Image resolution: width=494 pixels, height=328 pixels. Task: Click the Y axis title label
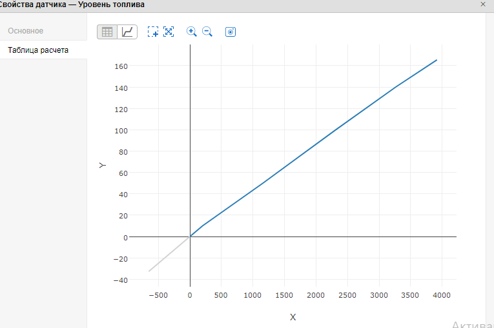[102, 165]
